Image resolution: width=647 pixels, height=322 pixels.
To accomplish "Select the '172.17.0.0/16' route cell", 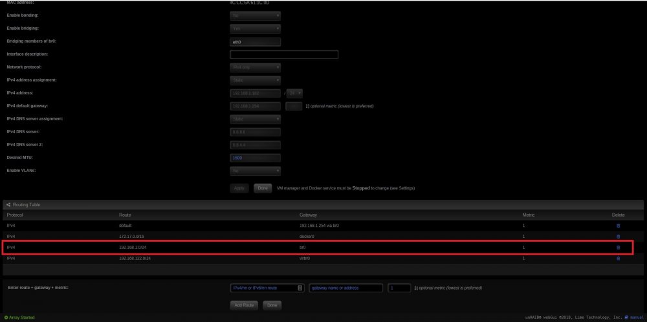I will [x=131, y=237].
